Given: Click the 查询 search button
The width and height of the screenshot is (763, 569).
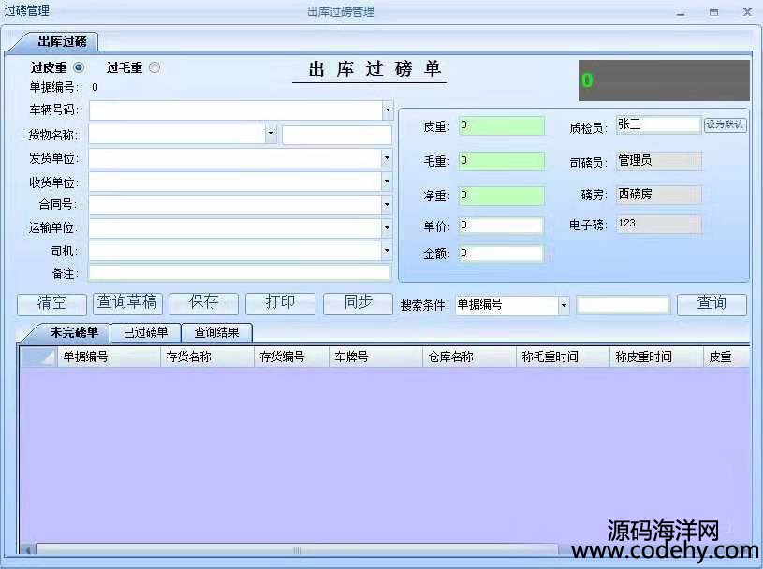Looking at the screenshot, I should (712, 304).
